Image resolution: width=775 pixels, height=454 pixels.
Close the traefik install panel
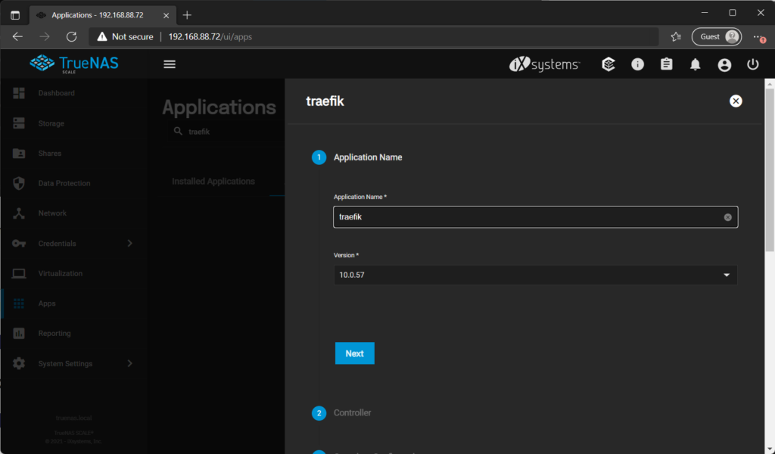[736, 101]
